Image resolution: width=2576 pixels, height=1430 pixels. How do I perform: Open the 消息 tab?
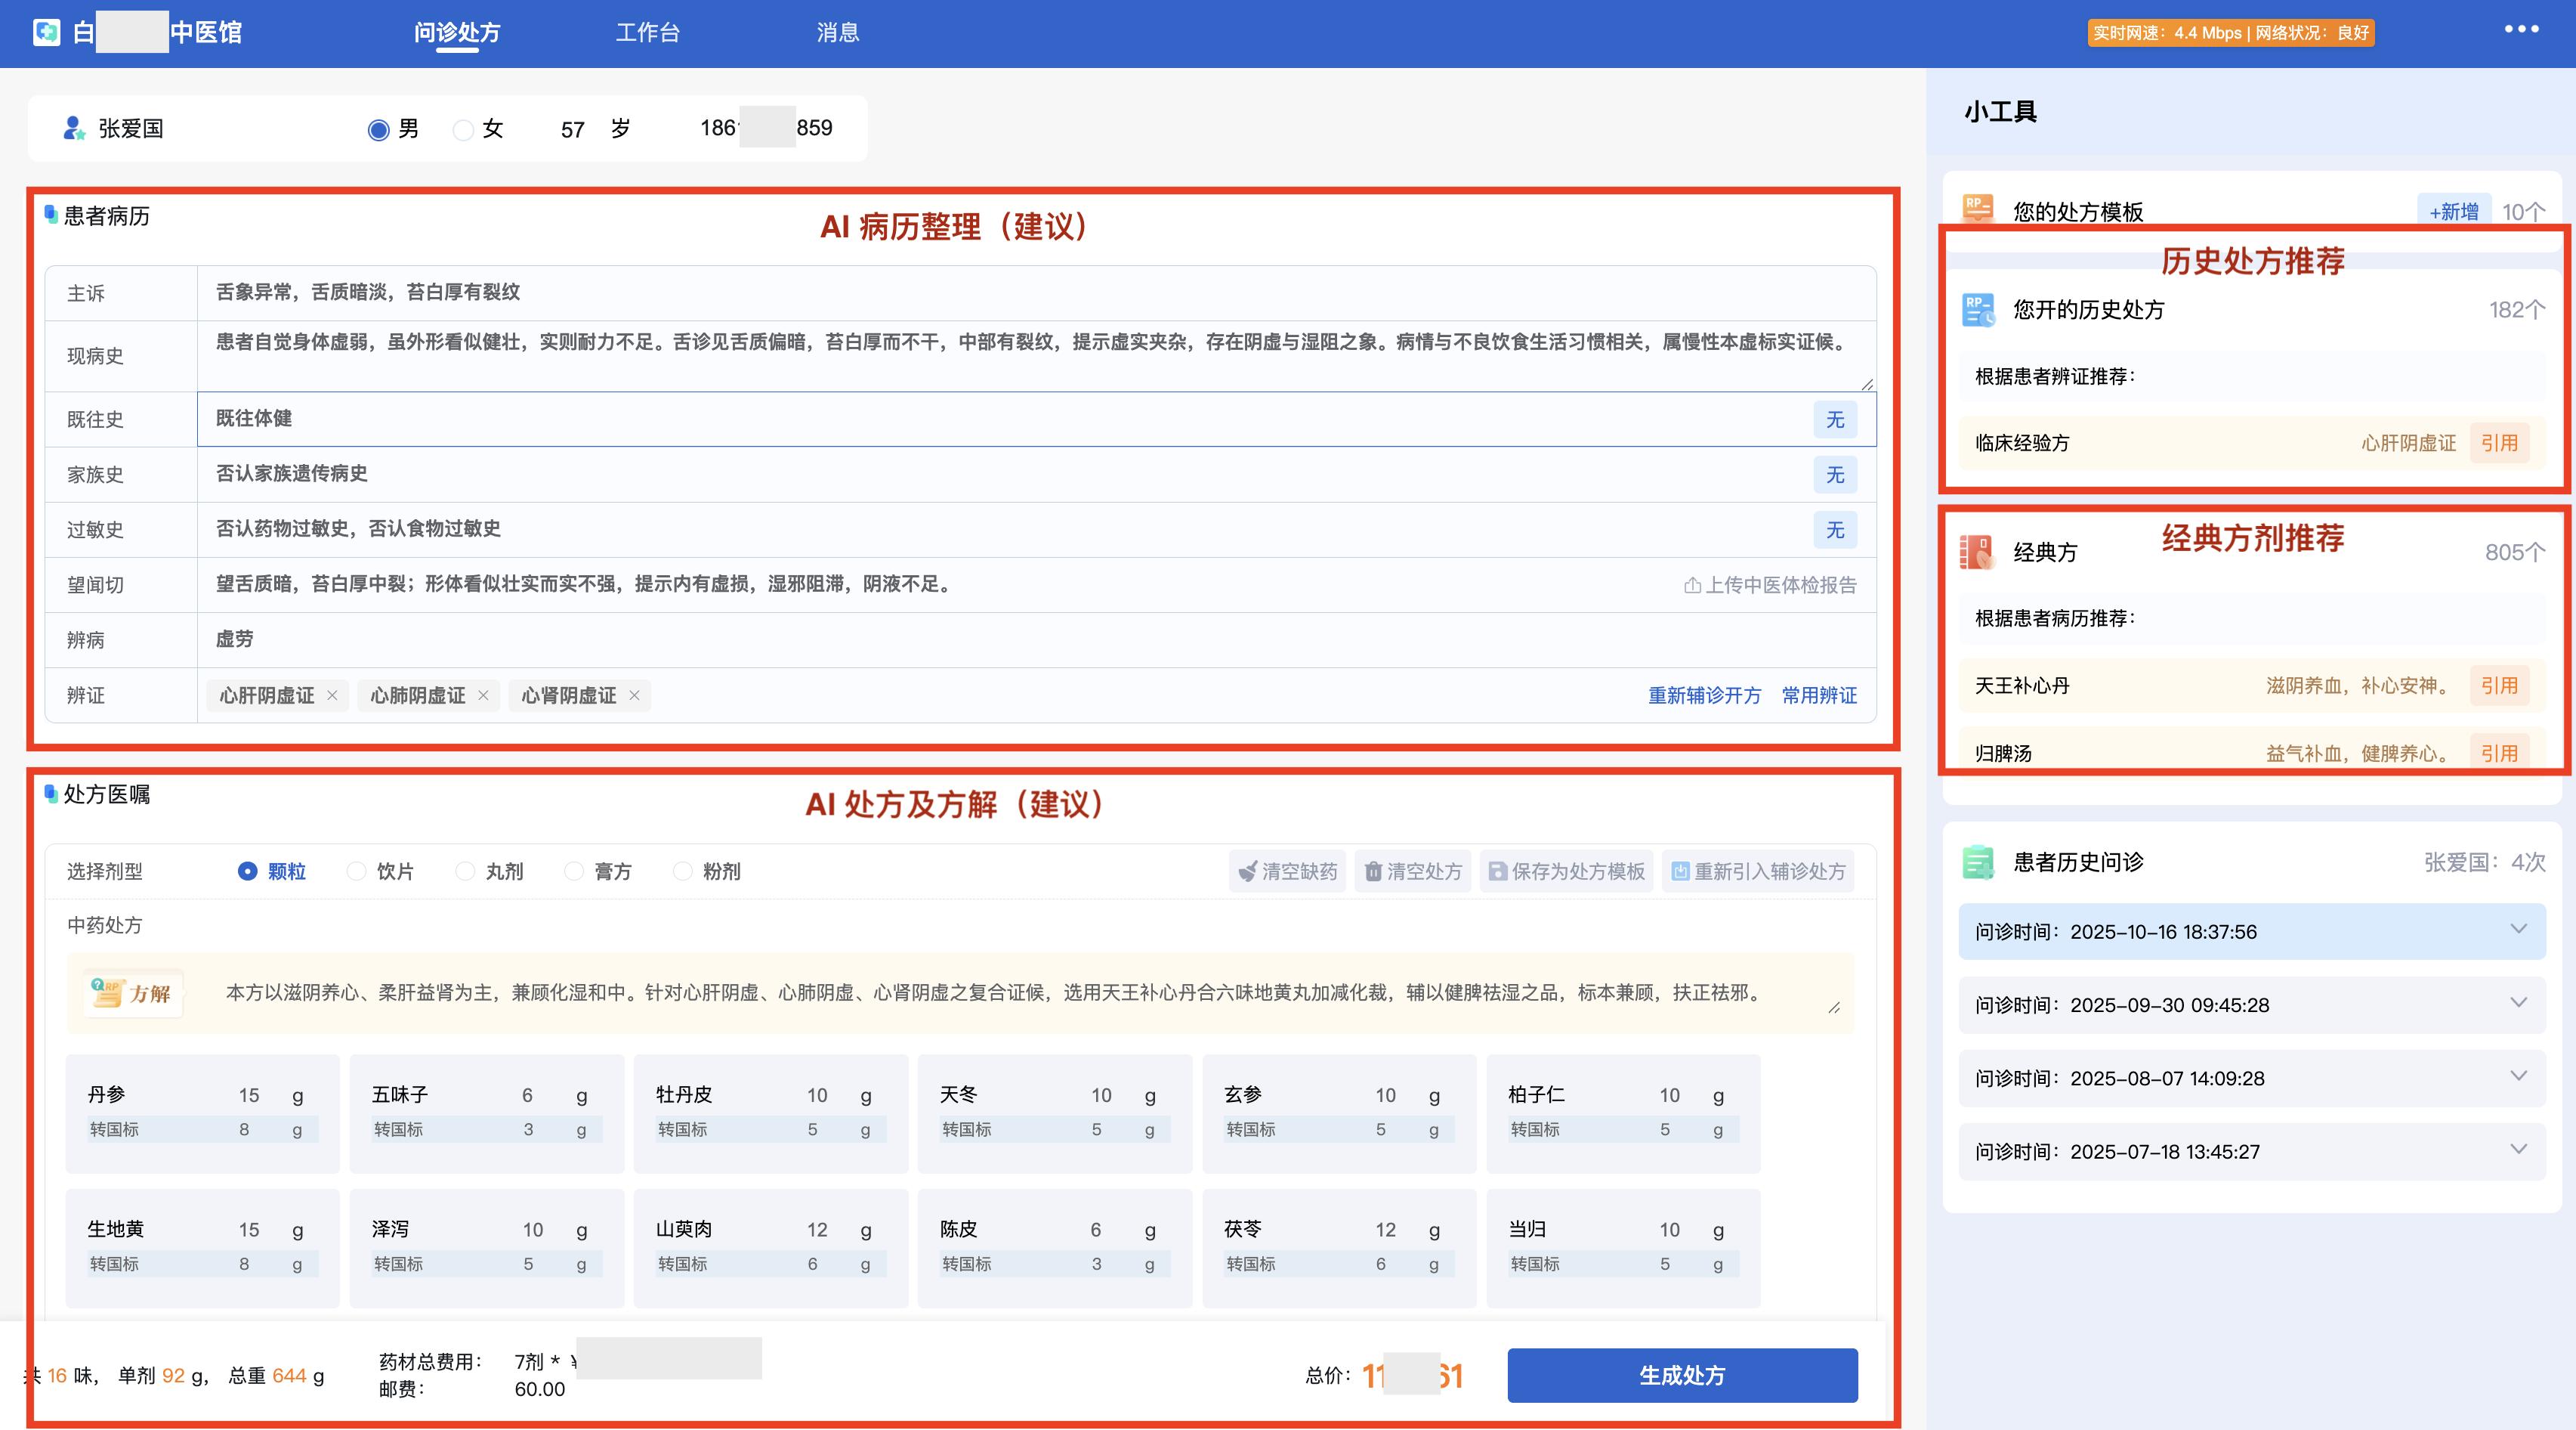837,33
